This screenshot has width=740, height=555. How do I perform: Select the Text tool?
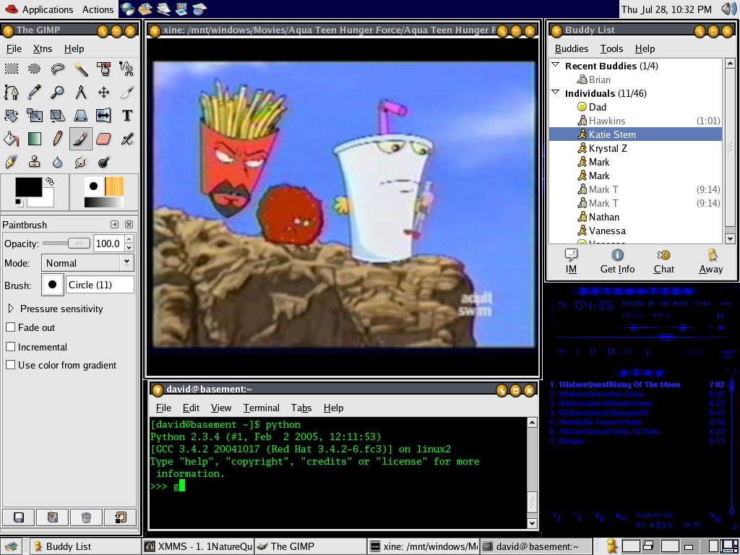(x=126, y=115)
